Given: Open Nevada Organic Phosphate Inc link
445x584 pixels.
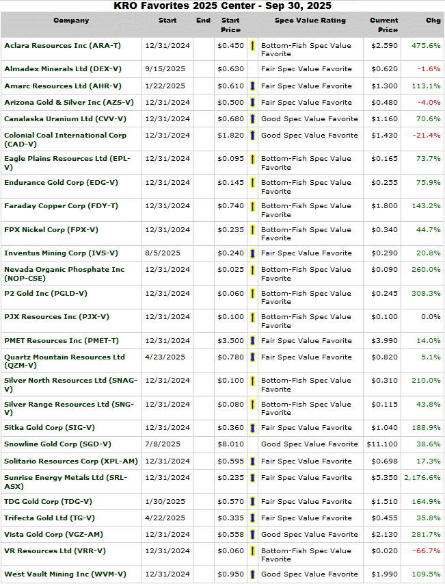Looking at the screenshot, I should (x=64, y=274).
